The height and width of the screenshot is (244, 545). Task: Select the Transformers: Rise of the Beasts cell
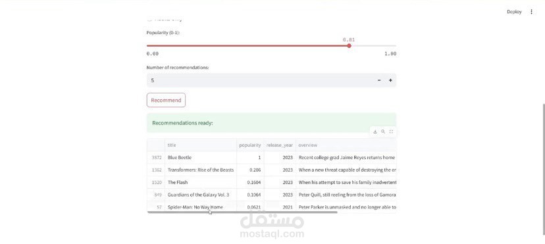(201, 170)
